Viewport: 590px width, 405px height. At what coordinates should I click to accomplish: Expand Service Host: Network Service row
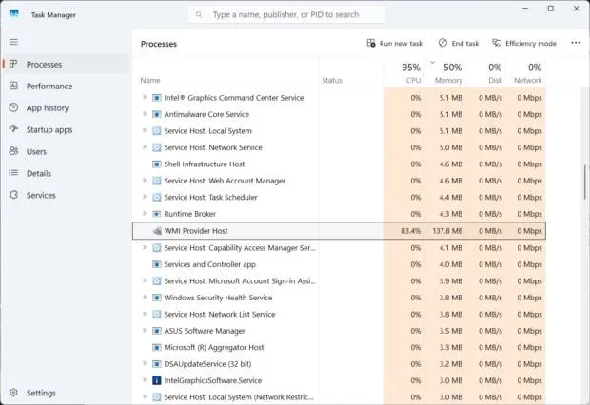coord(144,146)
